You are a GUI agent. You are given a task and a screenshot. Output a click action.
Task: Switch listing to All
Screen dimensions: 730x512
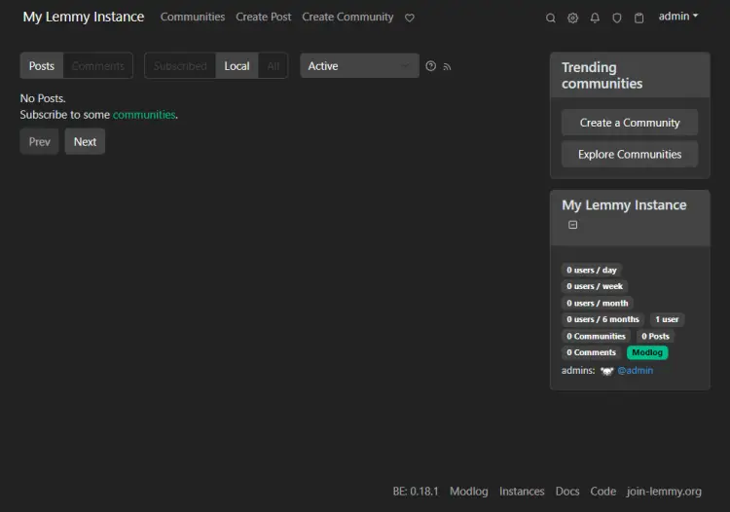tap(273, 65)
